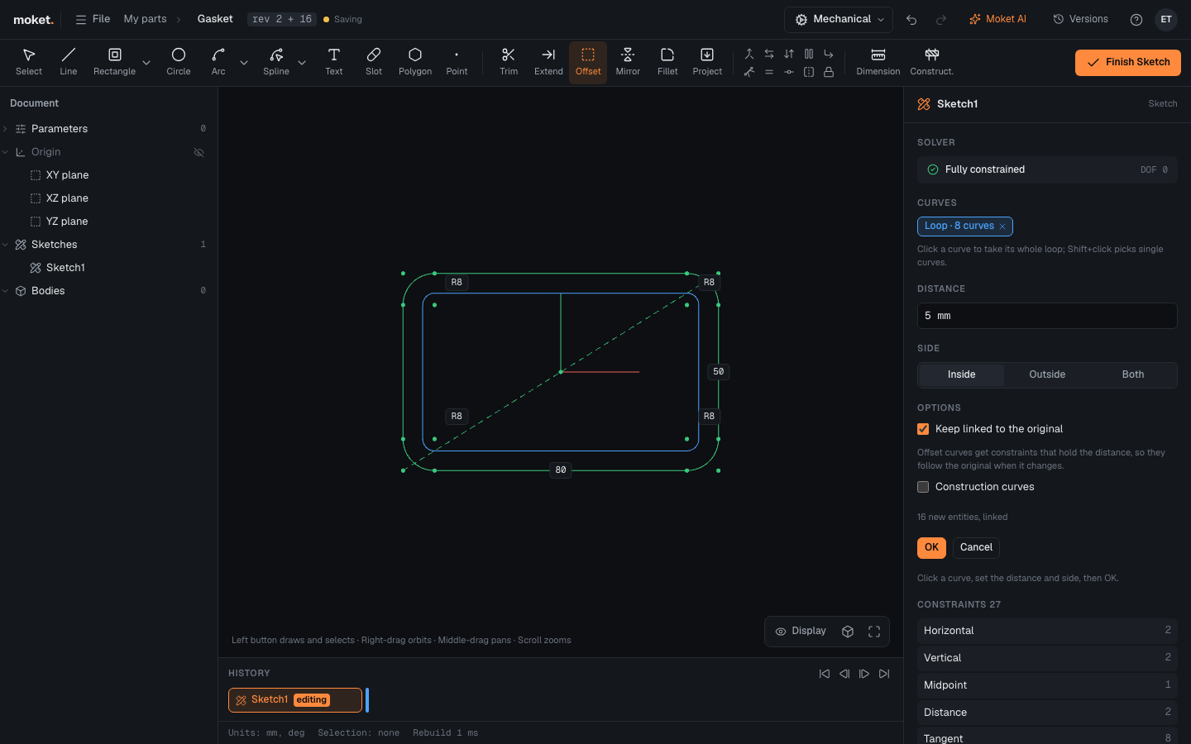
Task: Toggle the Construct. tool
Action: click(x=932, y=62)
